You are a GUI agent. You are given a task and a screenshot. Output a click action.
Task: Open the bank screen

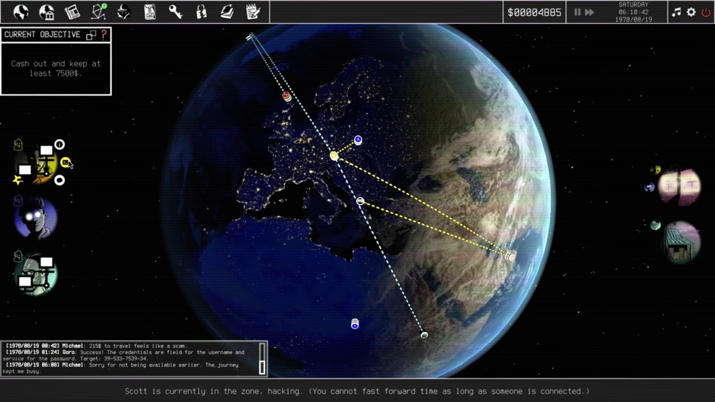(47, 12)
